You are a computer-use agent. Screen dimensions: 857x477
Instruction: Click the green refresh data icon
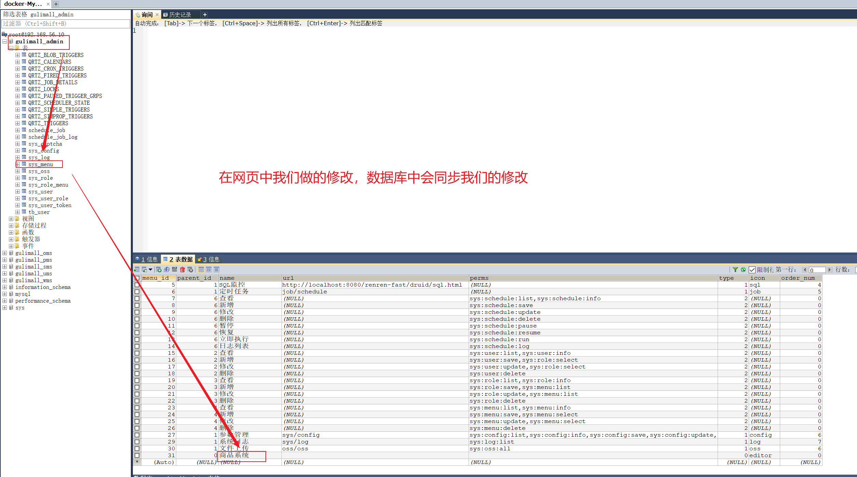point(743,270)
